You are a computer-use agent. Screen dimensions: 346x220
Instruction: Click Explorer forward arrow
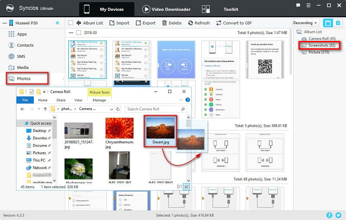click(x=32, y=109)
